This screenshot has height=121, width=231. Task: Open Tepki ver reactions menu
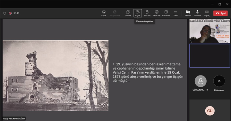(x=157, y=13)
